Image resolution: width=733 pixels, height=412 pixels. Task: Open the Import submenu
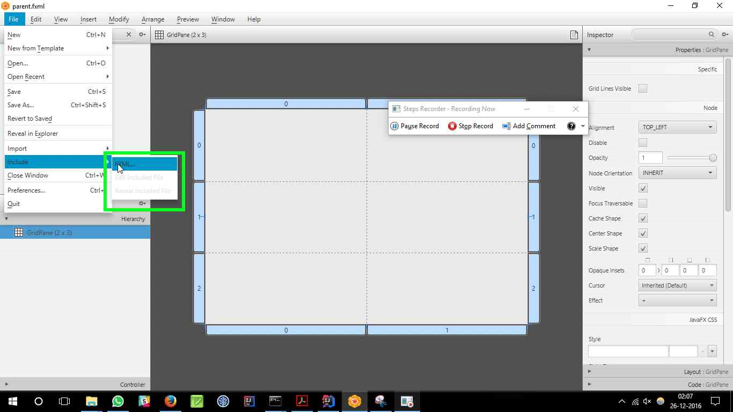pos(57,149)
